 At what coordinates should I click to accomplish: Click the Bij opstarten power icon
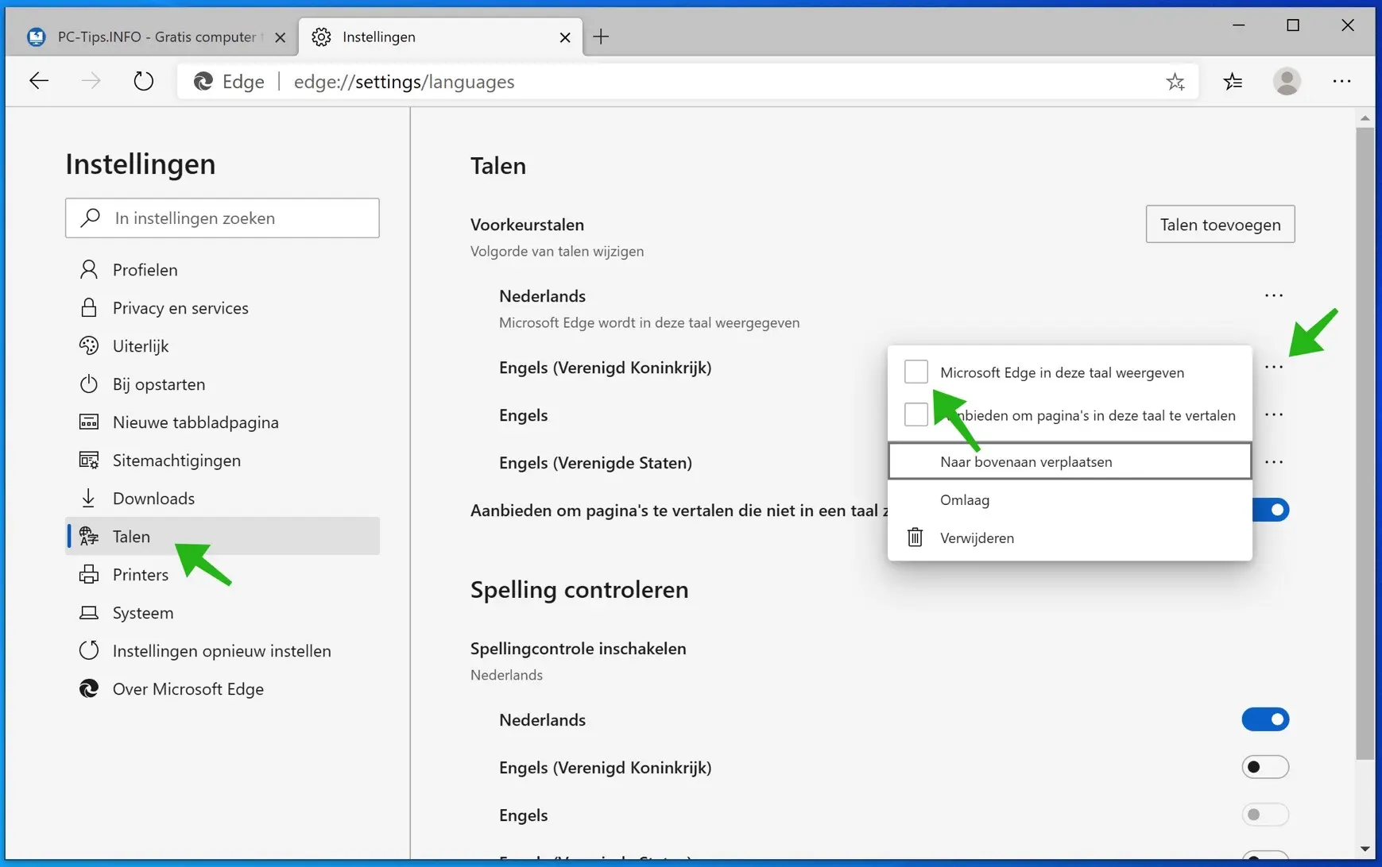(x=89, y=384)
